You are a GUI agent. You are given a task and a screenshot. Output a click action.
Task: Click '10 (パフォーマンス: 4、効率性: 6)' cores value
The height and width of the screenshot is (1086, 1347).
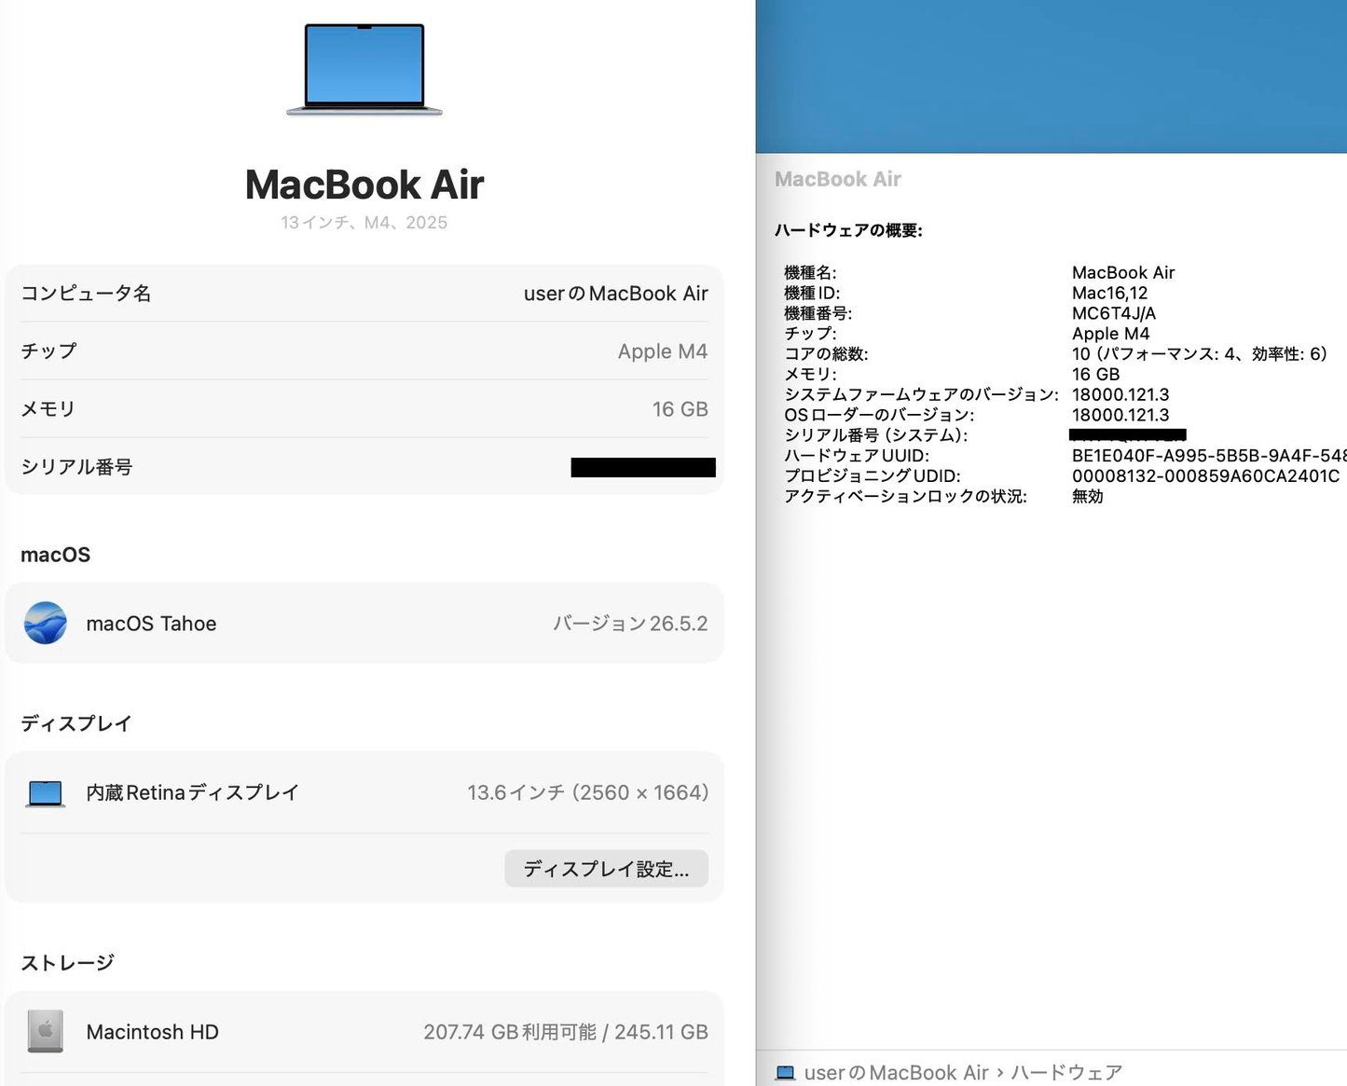[x=1199, y=354]
